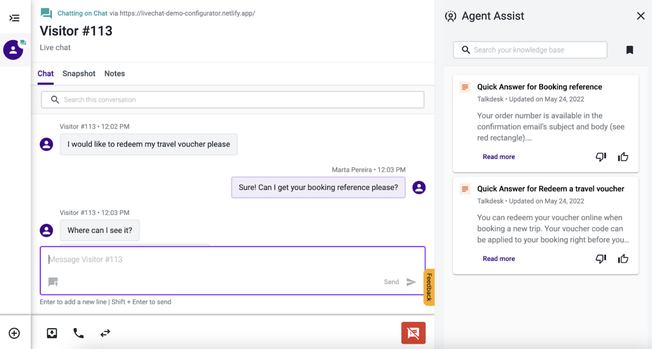Click the transfer conversation arrows icon

click(105, 333)
